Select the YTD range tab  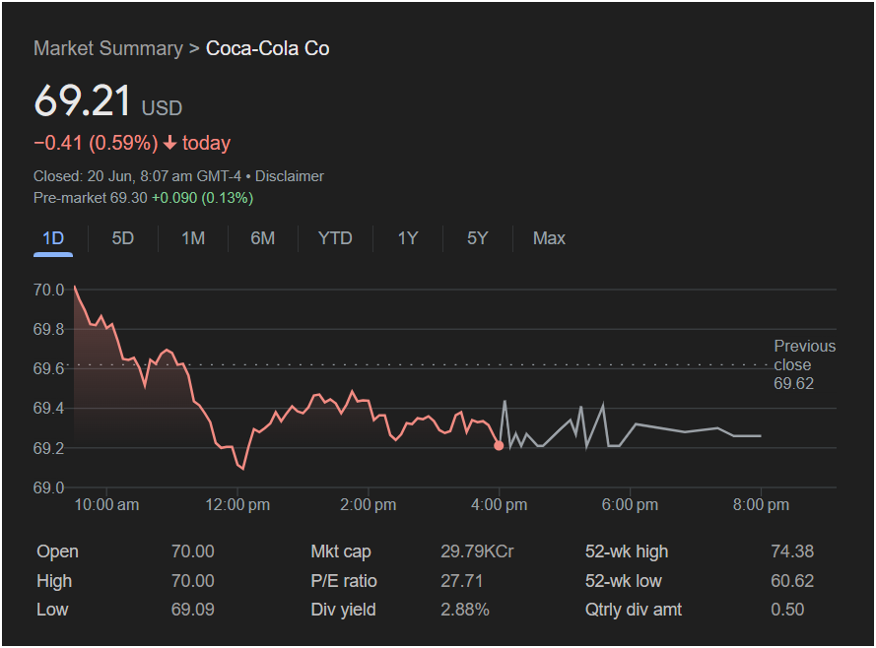(335, 239)
